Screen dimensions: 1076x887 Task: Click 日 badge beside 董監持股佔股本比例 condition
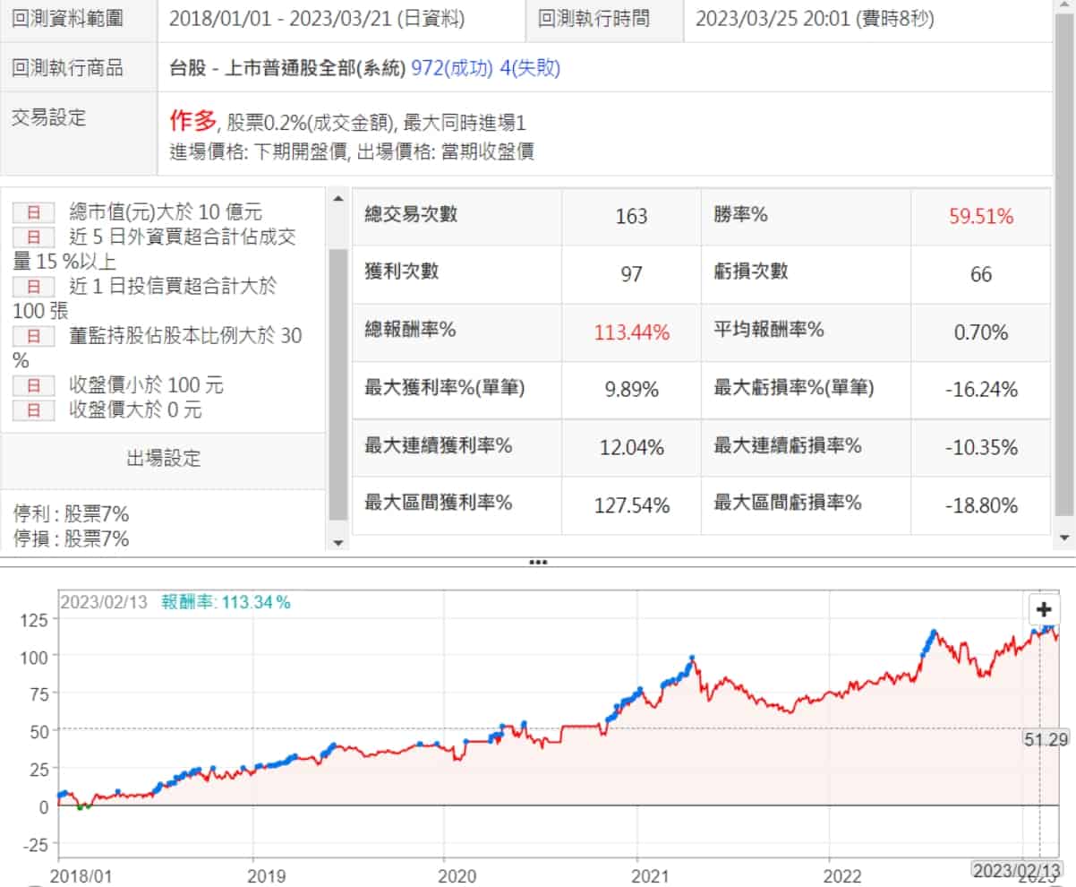(x=34, y=336)
